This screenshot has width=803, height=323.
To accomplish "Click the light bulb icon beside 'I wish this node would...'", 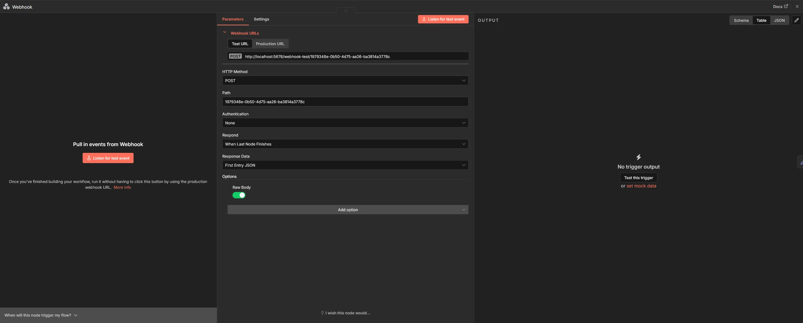I will coord(322,313).
